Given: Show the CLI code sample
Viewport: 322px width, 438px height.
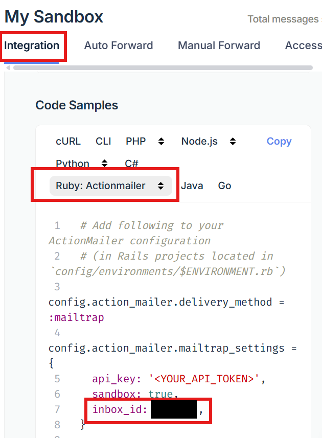Looking at the screenshot, I should pos(103,142).
